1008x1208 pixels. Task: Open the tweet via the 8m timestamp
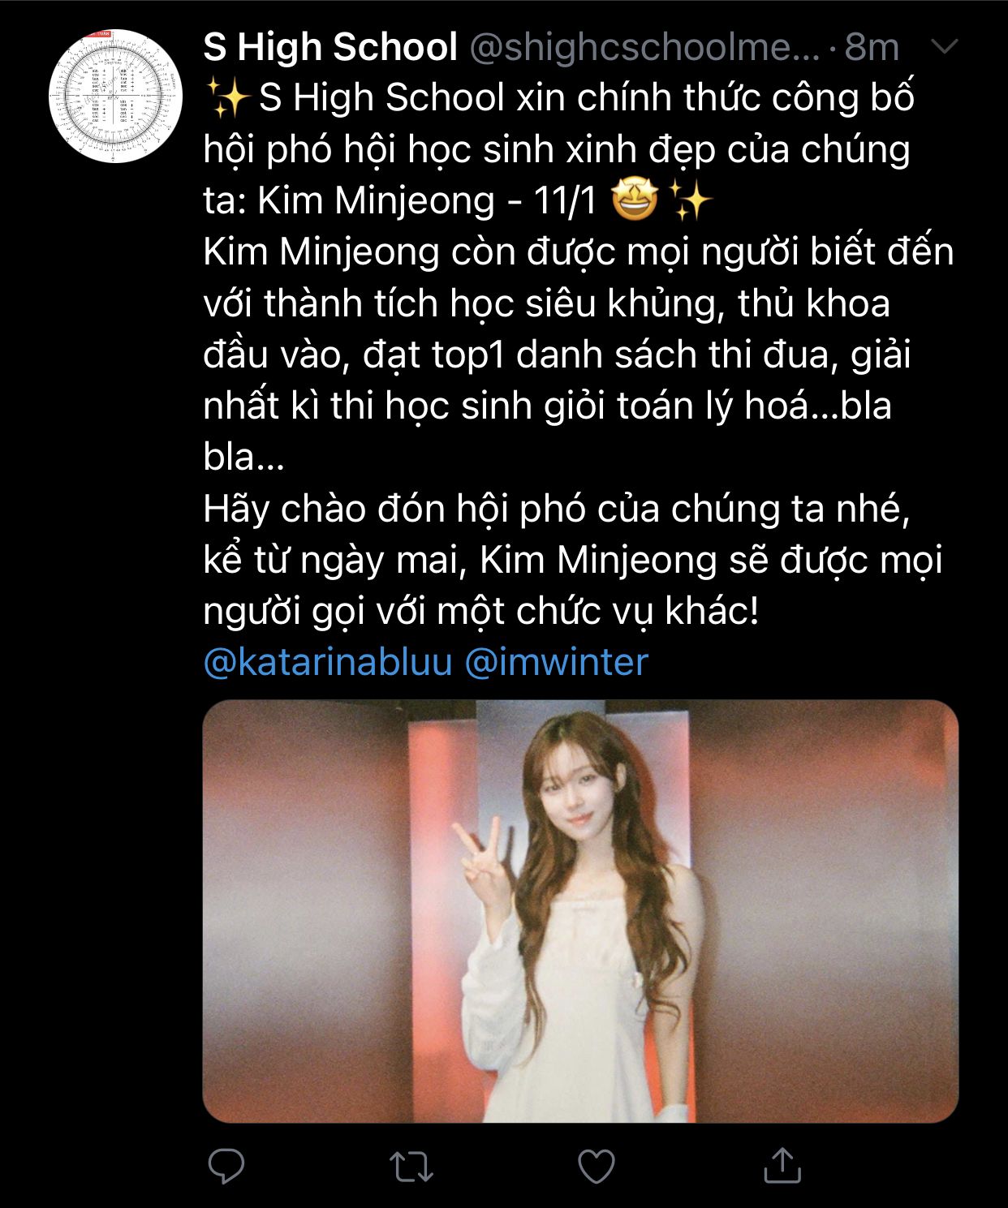tap(872, 47)
